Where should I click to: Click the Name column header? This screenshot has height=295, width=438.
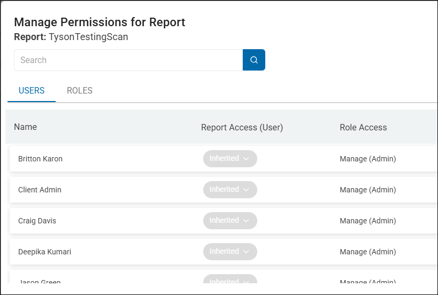pyautogui.click(x=25, y=127)
